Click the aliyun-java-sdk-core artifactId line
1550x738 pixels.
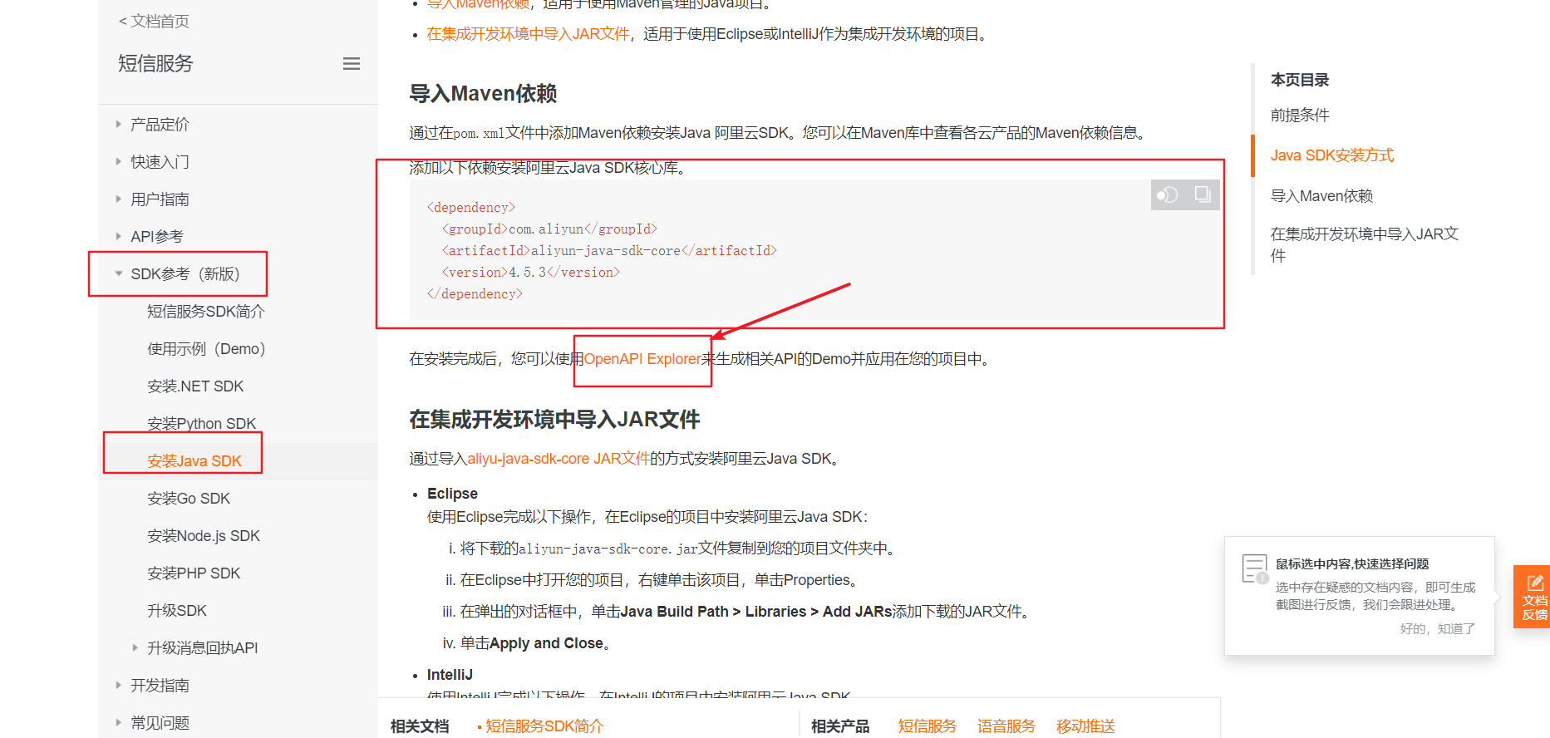[x=609, y=251]
